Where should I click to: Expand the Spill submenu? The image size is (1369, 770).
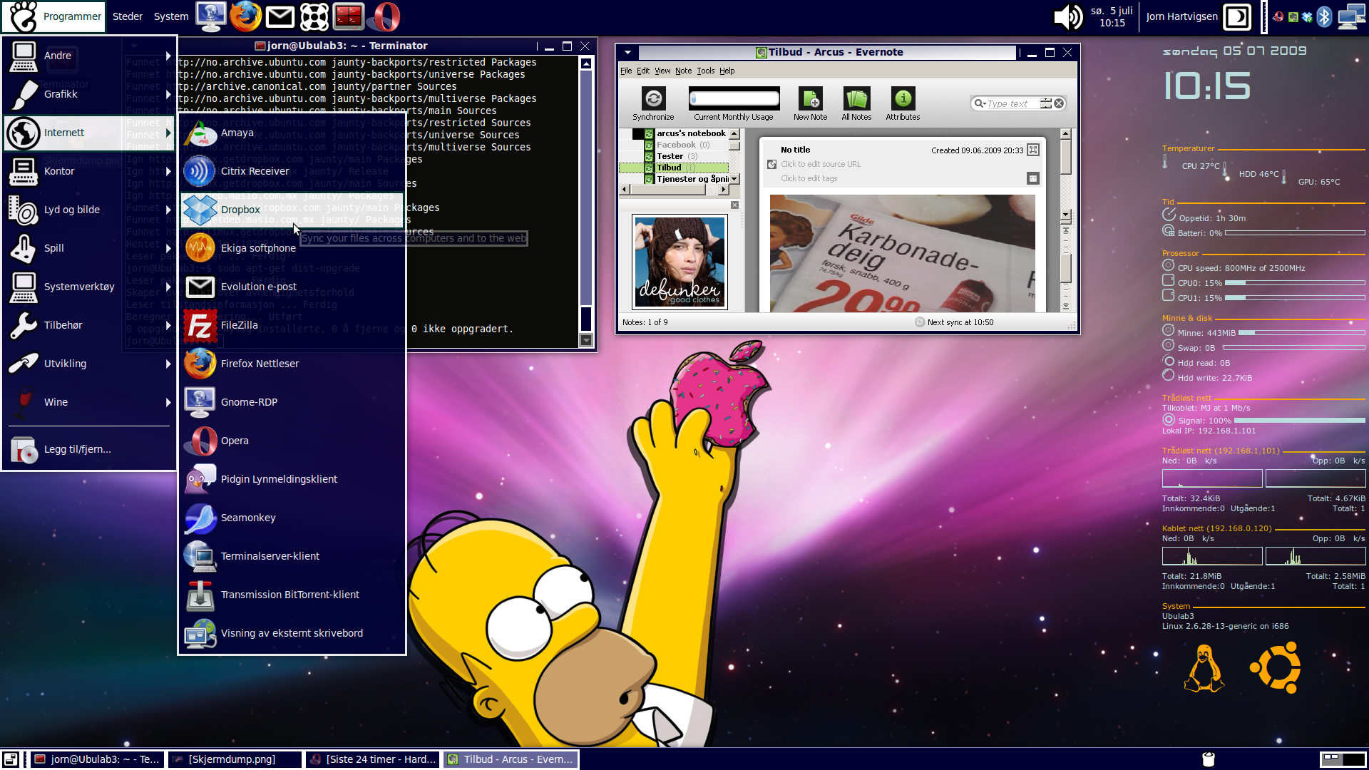[89, 248]
